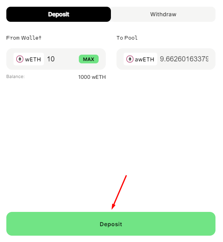This screenshot has width=223, height=242.
Task: Click the To Pool heading
Action: point(127,38)
